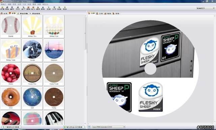Click the add my own backgrounds button
Viewport: 216px width, 130px height.
point(74,127)
